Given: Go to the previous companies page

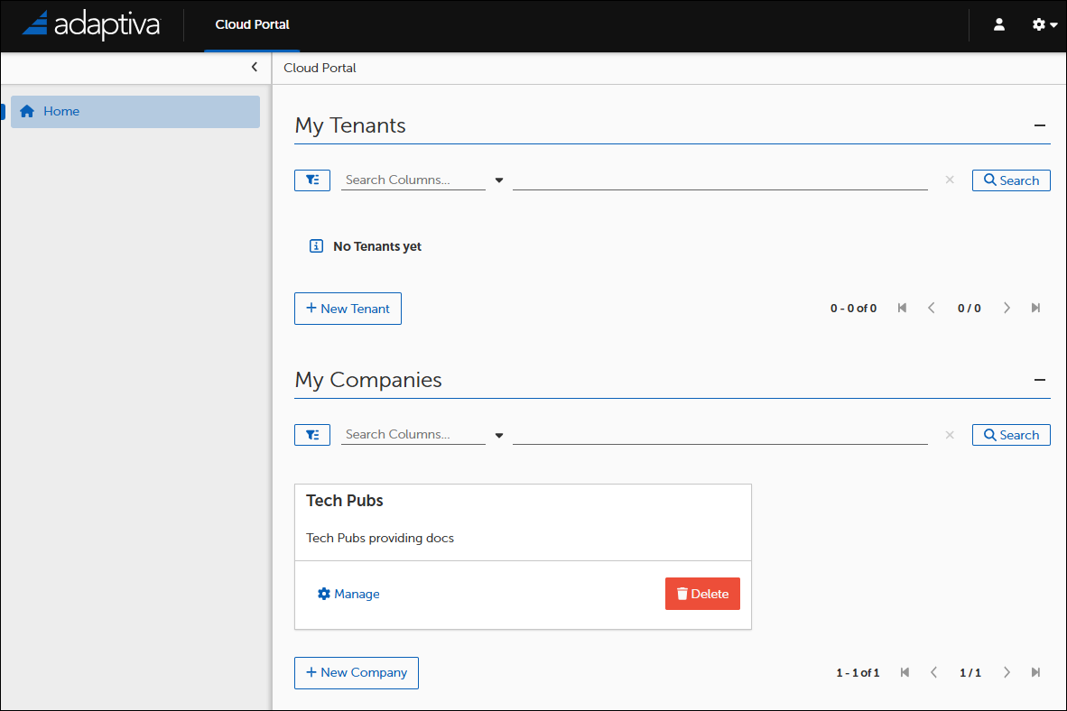Looking at the screenshot, I should 933,673.
